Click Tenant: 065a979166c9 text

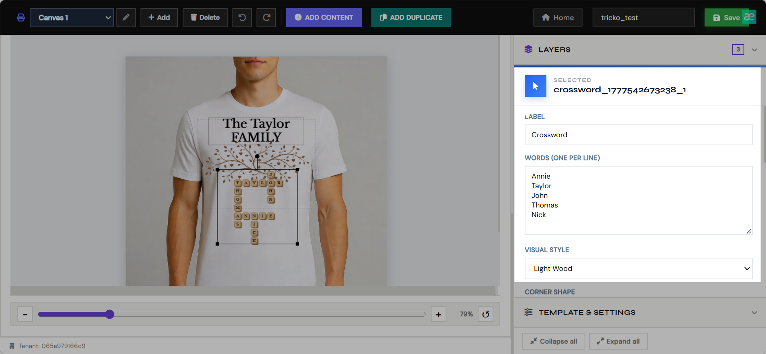(x=52, y=346)
